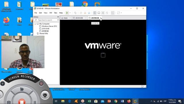
Task: Collapse the My Computer tree node
Action: point(35,24)
